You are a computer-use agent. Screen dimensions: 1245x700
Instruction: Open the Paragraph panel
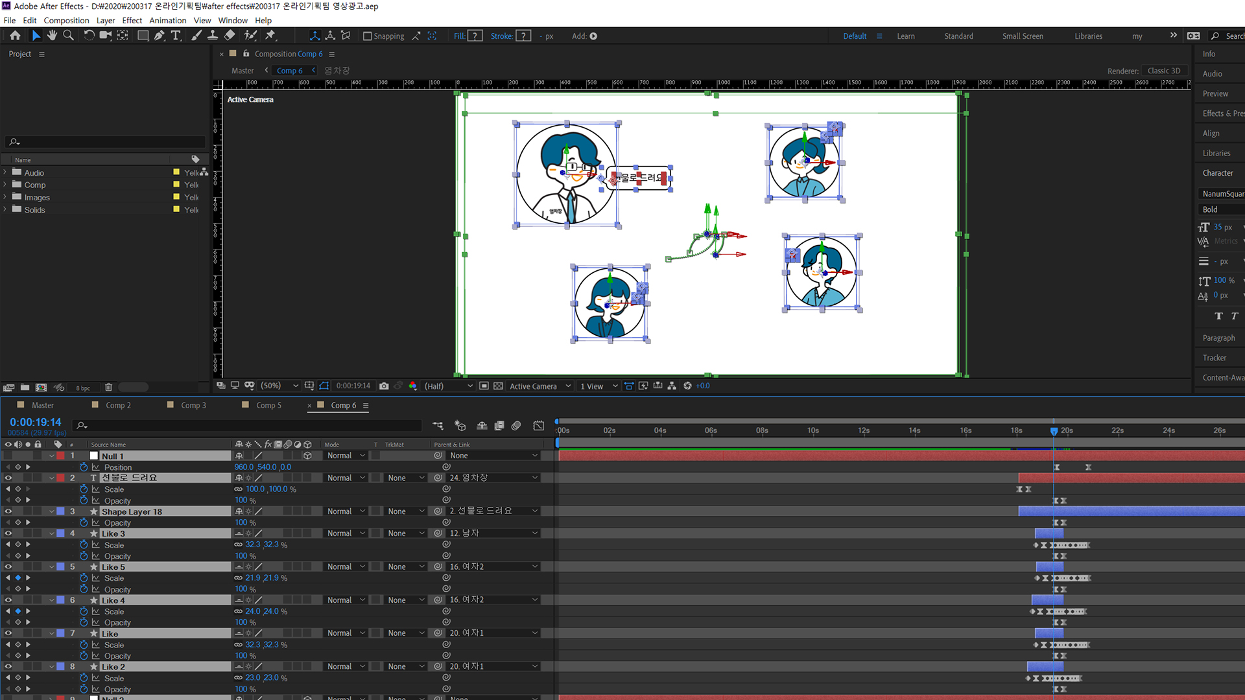[1218, 338]
